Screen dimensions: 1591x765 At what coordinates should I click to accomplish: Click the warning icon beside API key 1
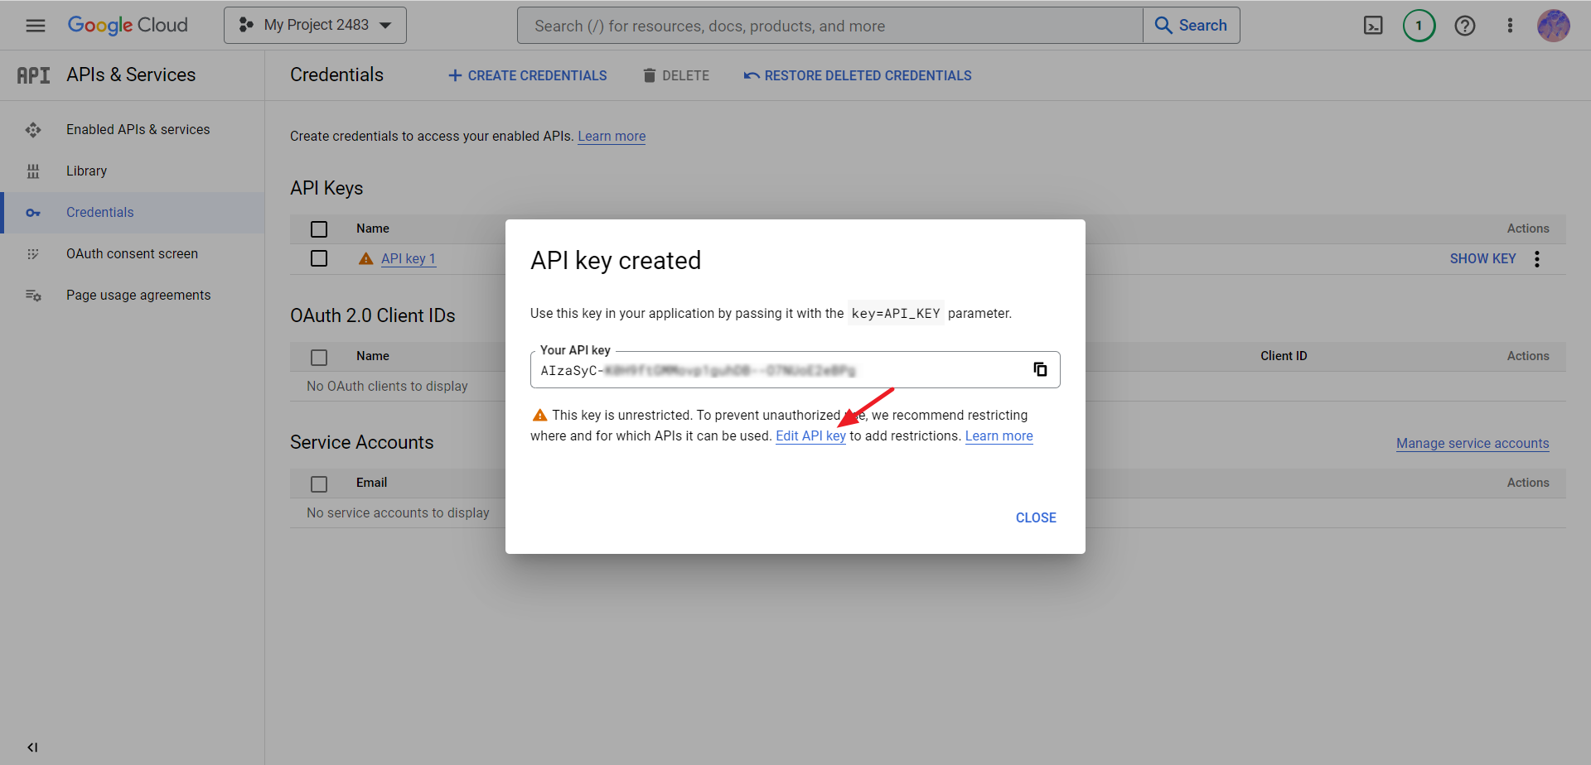[x=365, y=259]
